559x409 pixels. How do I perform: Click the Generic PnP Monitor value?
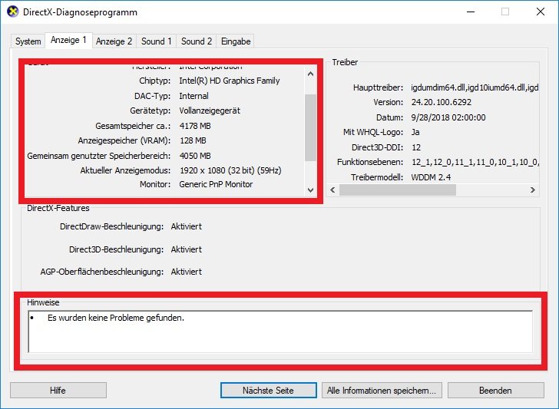click(x=216, y=184)
